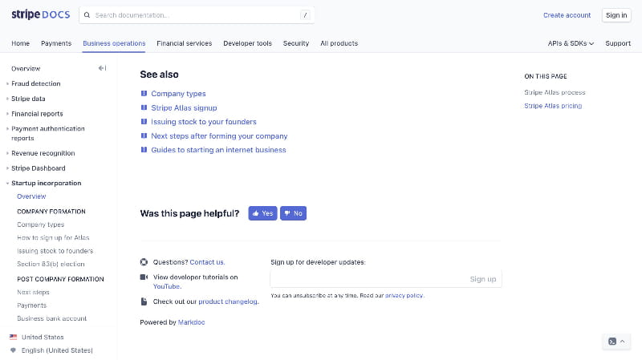The height and width of the screenshot is (360, 642).
Task: Open All products tab
Action: click(x=339, y=43)
